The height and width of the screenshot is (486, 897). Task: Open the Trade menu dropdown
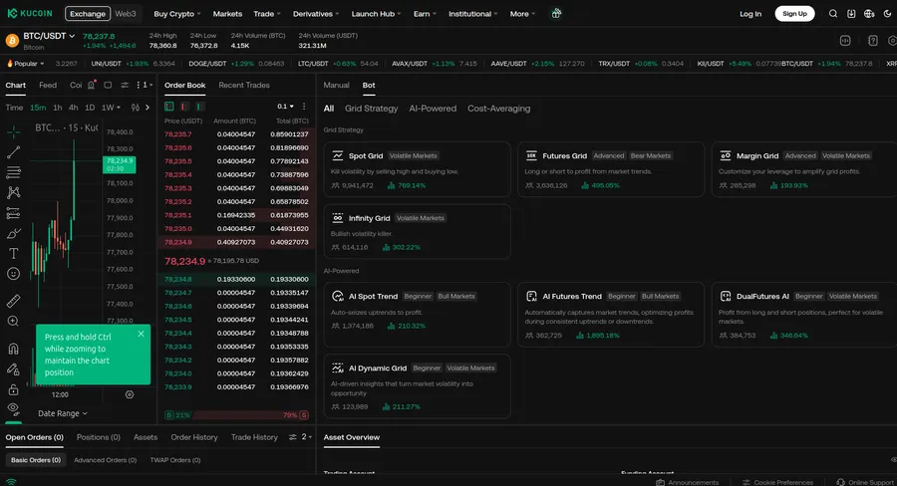266,14
